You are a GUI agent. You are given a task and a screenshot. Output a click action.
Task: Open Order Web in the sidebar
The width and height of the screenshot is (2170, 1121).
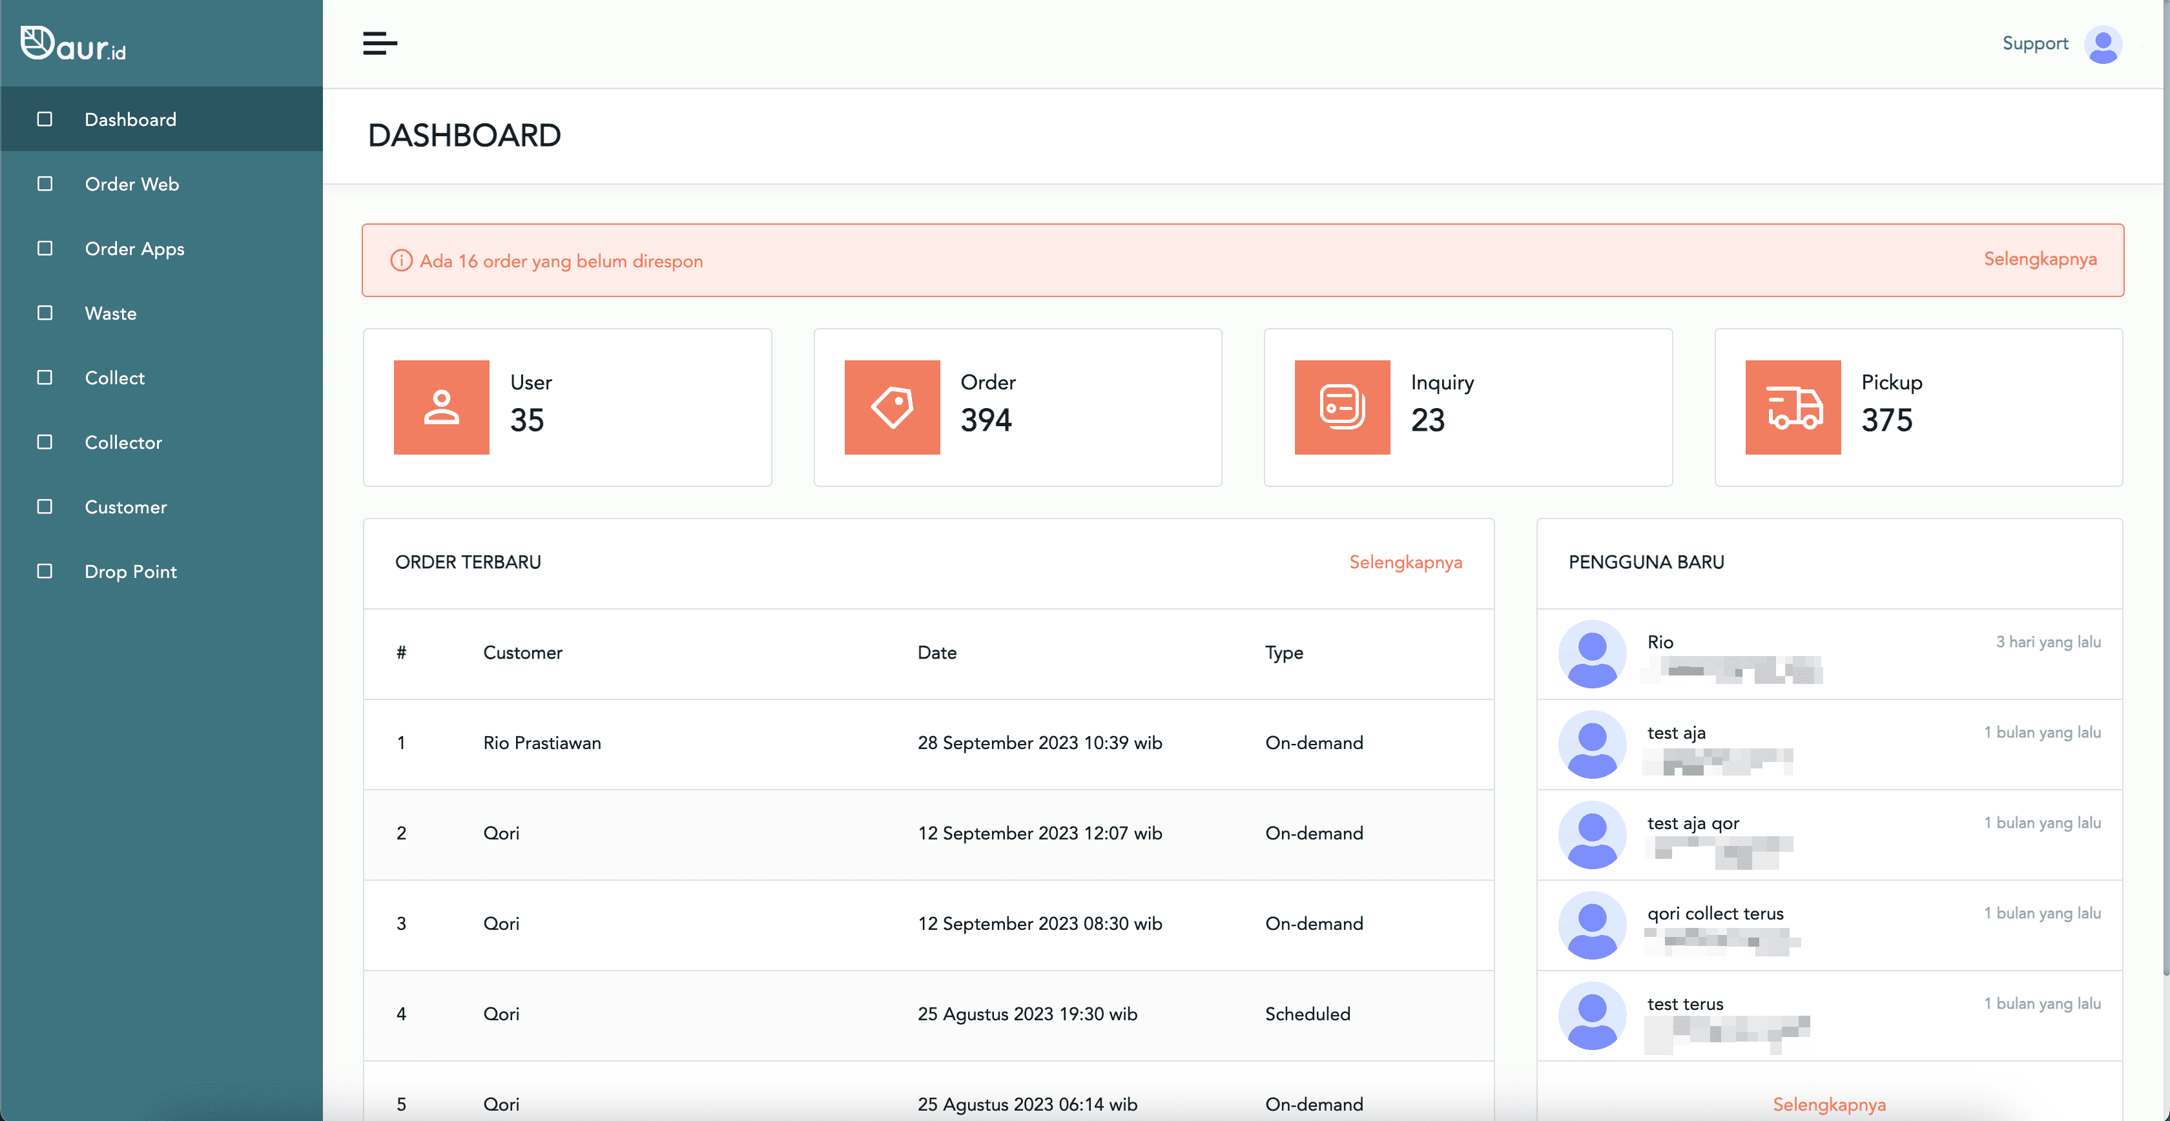coord(131,183)
